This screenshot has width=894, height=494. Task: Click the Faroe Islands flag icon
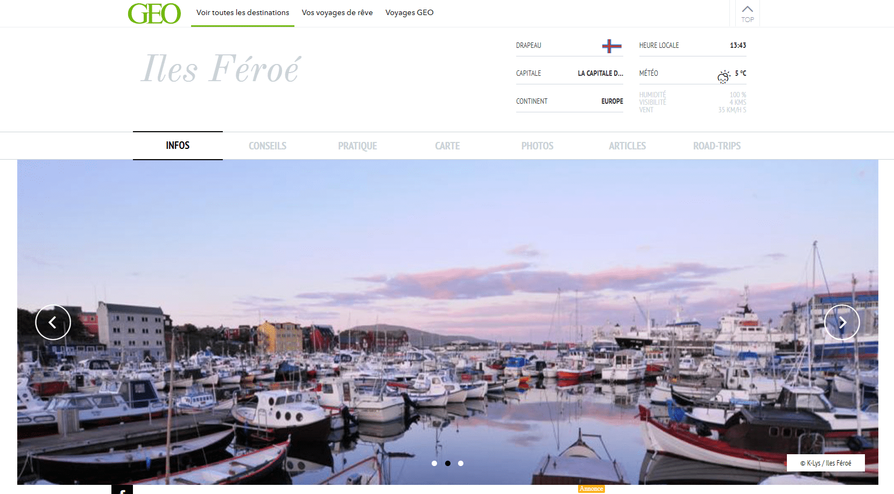pyautogui.click(x=612, y=46)
